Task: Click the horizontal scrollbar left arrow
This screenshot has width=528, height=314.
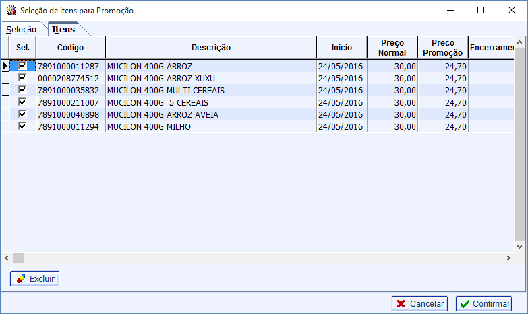Action: click(x=7, y=258)
